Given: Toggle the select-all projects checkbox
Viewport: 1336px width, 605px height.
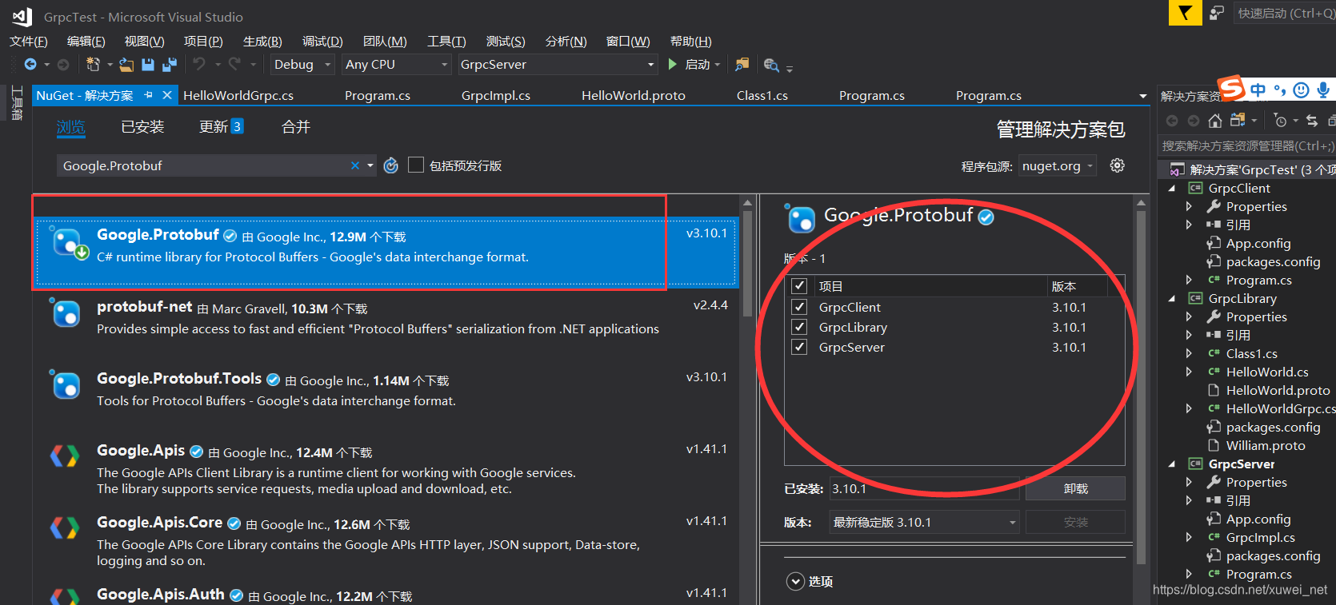Looking at the screenshot, I should pyautogui.click(x=798, y=286).
